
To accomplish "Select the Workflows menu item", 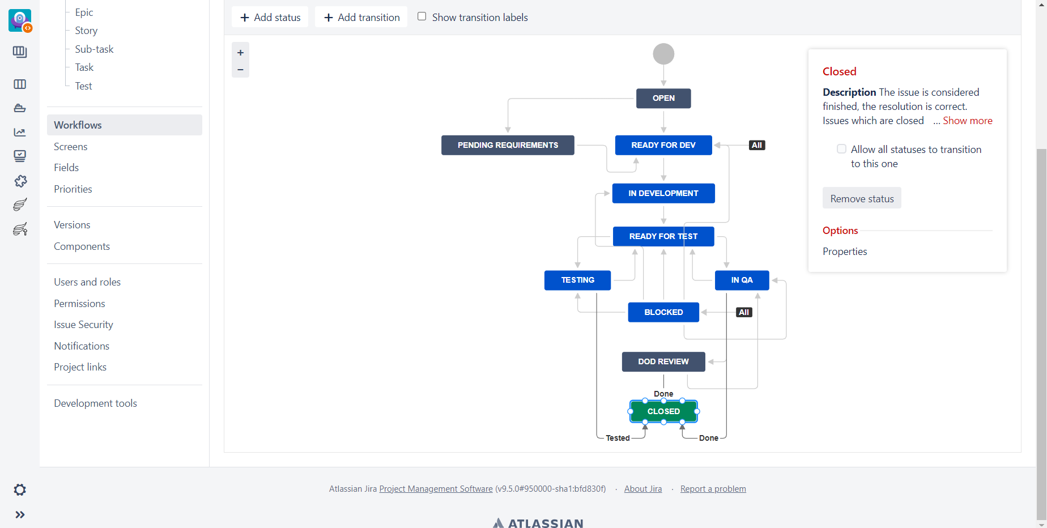I will 78,125.
